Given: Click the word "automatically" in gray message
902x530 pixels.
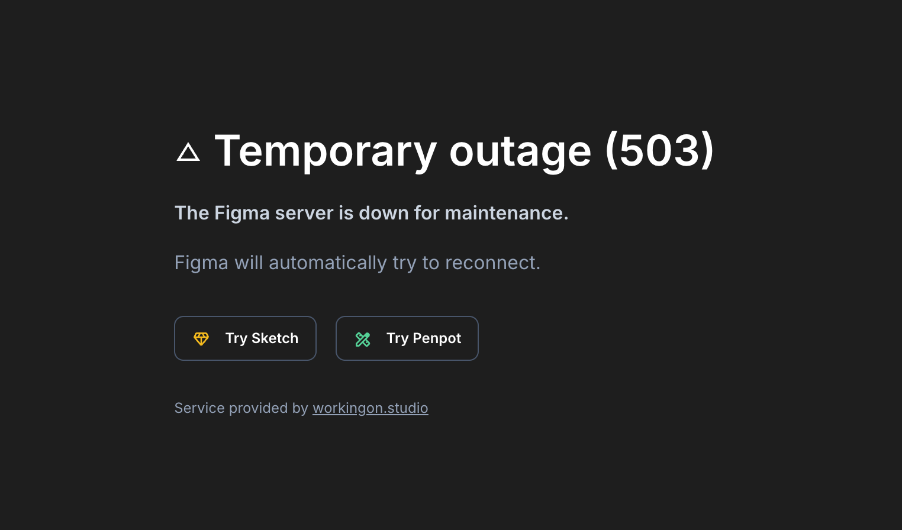Looking at the screenshot, I should tap(327, 263).
